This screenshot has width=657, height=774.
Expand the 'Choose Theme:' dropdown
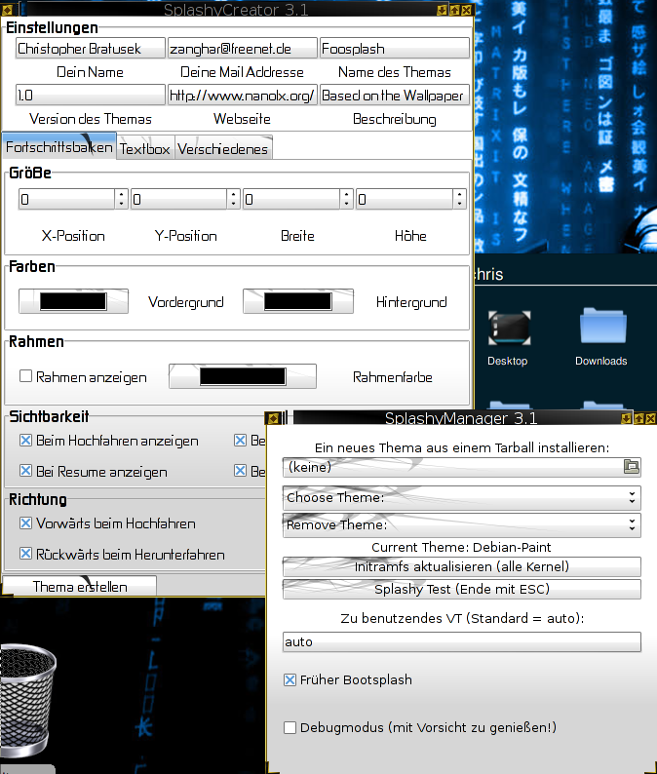coord(461,497)
